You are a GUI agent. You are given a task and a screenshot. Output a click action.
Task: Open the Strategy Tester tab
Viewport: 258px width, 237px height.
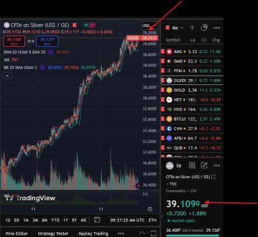pos(53,234)
